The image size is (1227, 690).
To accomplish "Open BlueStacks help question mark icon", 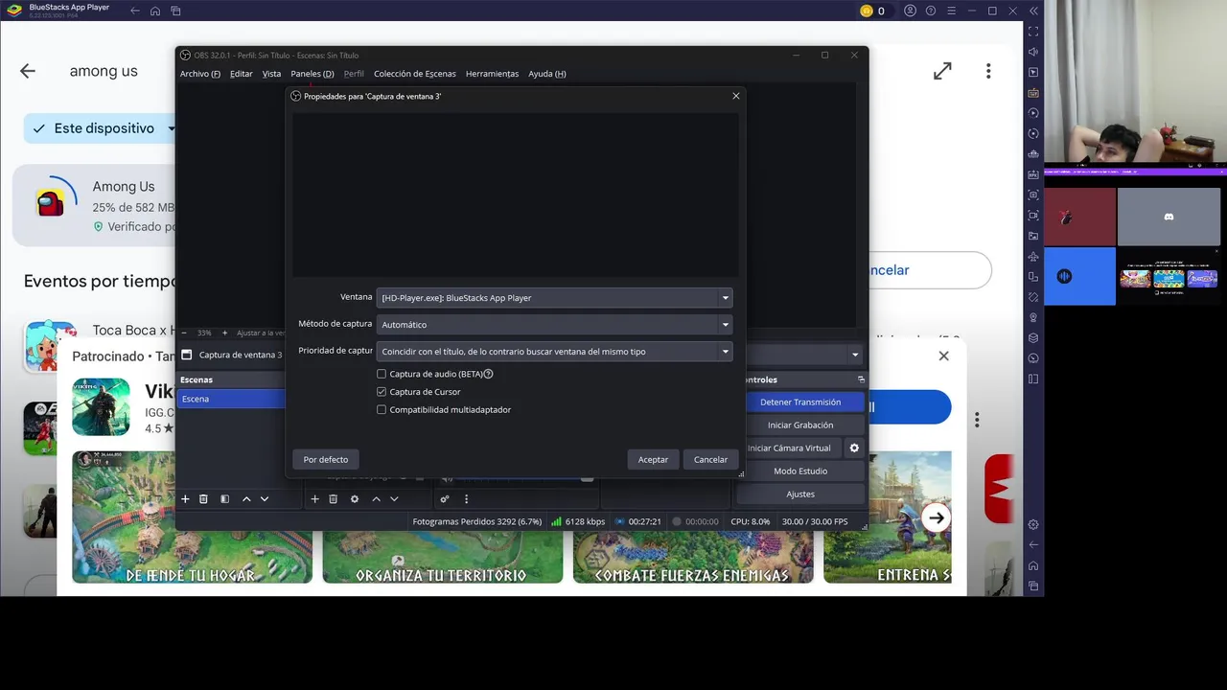I will click(x=931, y=11).
